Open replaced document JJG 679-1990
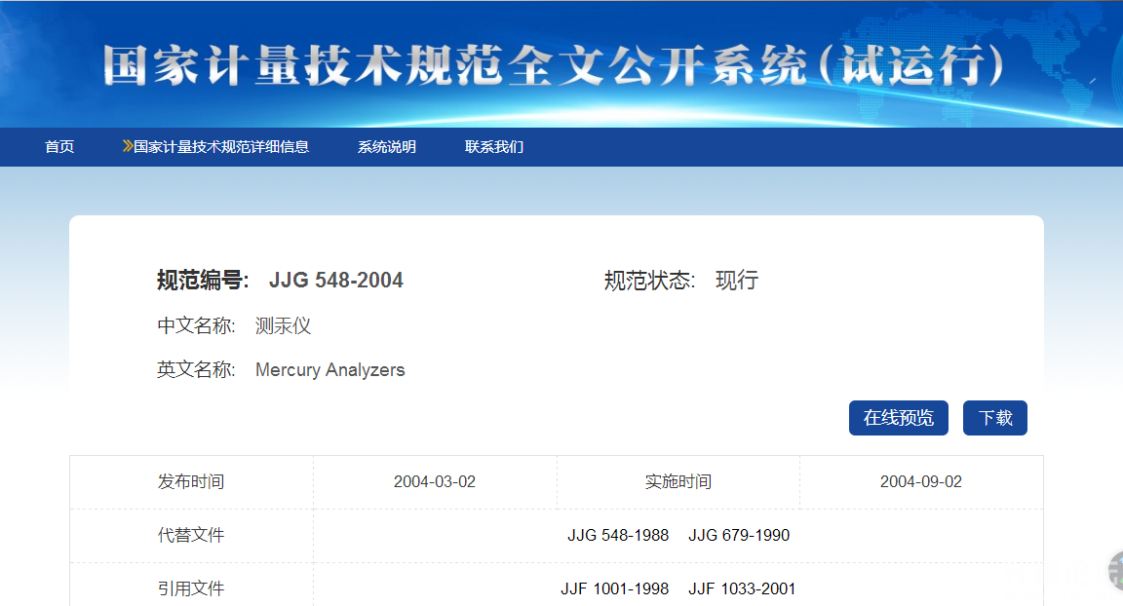This screenshot has width=1123, height=606. [x=739, y=535]
